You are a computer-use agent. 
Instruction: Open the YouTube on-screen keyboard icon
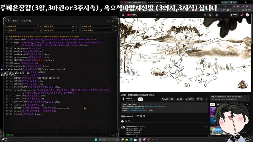pos(205,15)
